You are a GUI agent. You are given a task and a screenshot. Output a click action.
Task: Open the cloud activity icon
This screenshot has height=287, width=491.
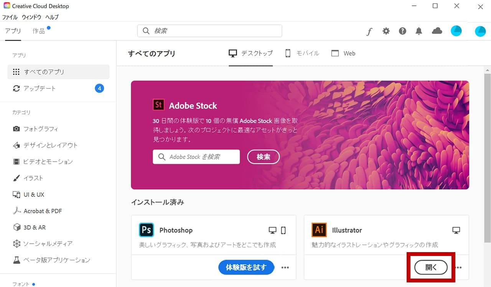click(x=437, y=31)
